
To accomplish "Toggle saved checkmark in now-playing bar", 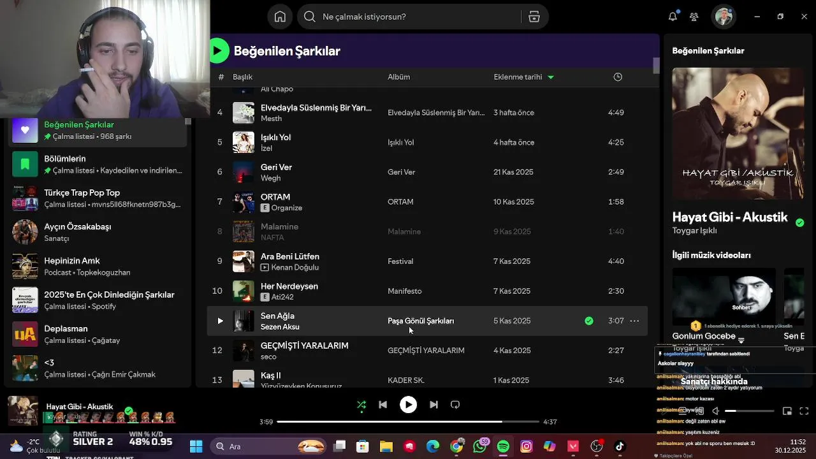I will [129, 411].
